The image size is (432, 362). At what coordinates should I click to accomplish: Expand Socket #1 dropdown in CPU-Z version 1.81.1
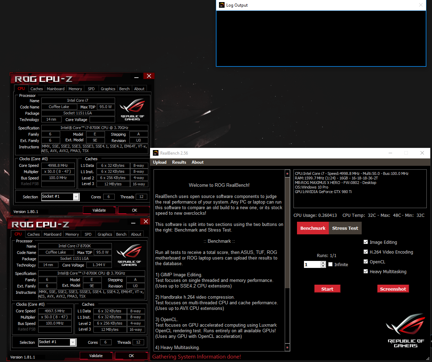(73, 342)
